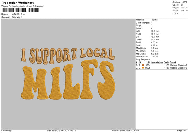Click the barcode under the title

20,10
